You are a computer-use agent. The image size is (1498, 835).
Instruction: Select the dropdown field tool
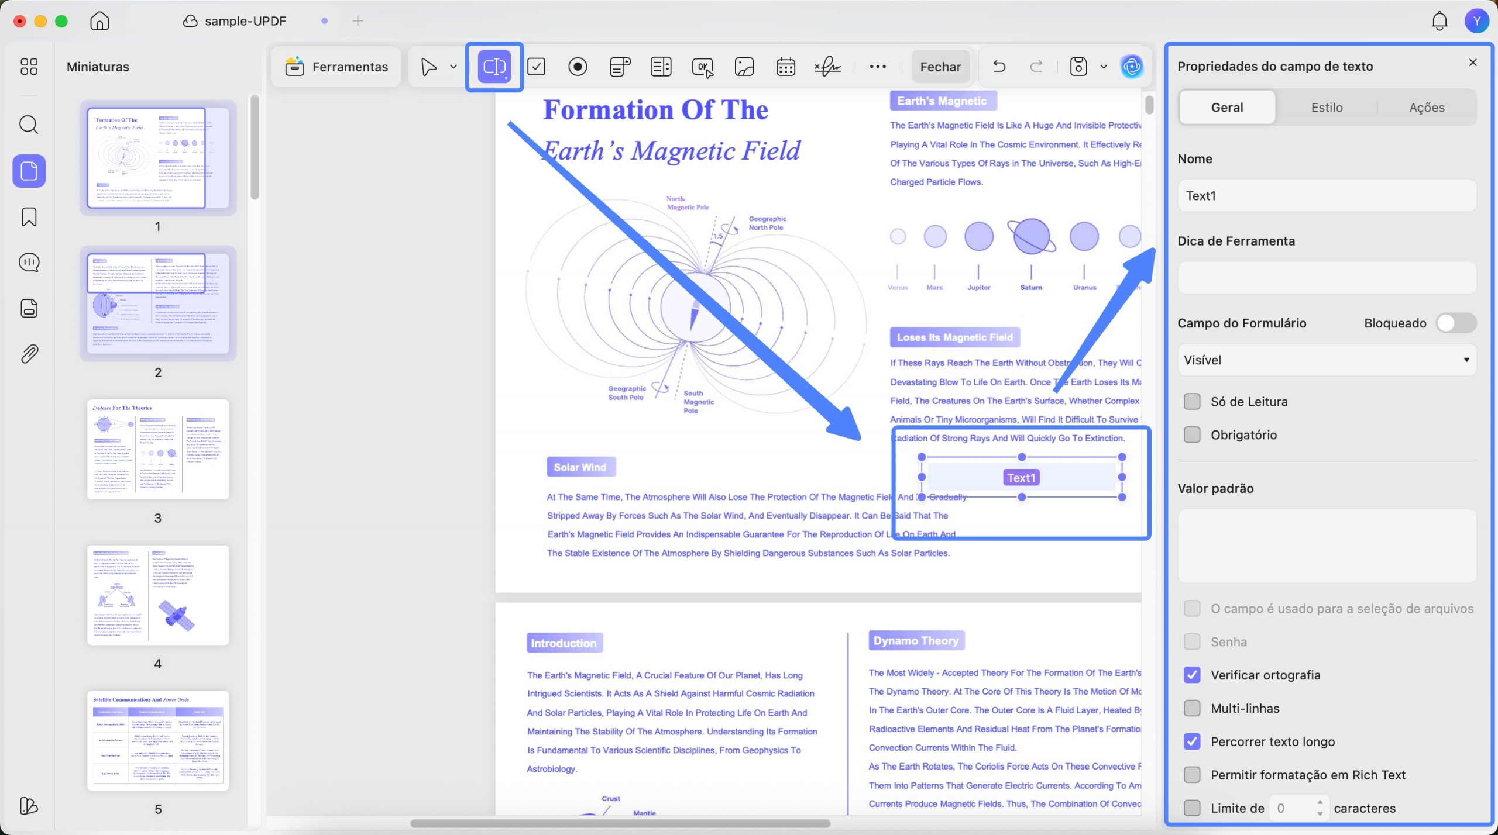click(x=620, y=67)
